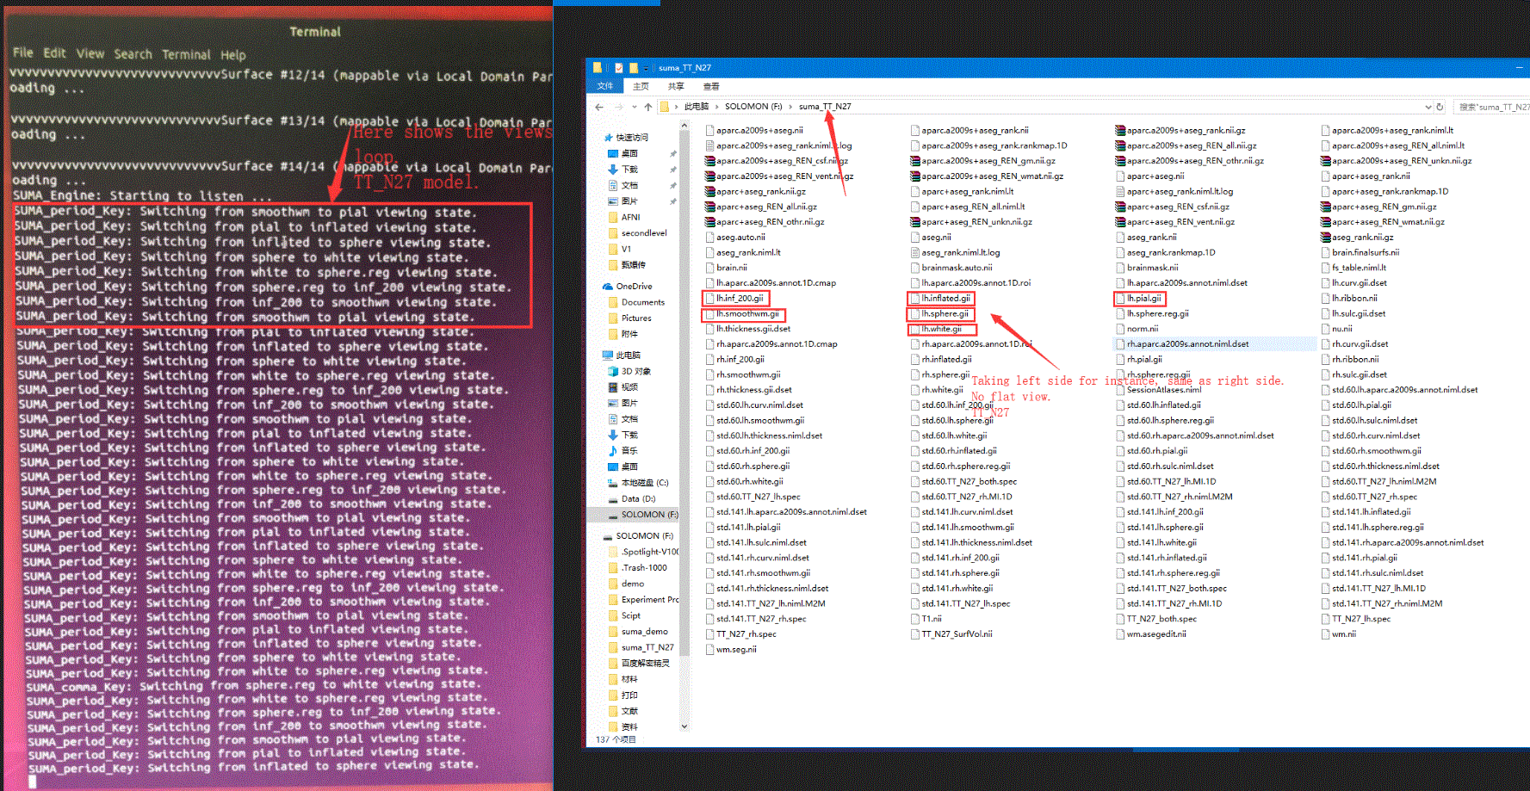Click the OneDrive cloud icon in sidebar

[x=608, y=287]
